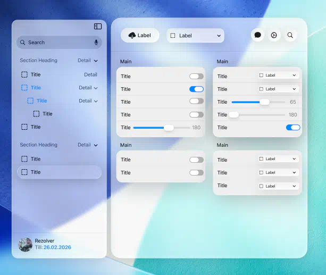The image size is (326, 275).
Task: Click the slider track showing value 65
Action: click(x=258, y=102)
